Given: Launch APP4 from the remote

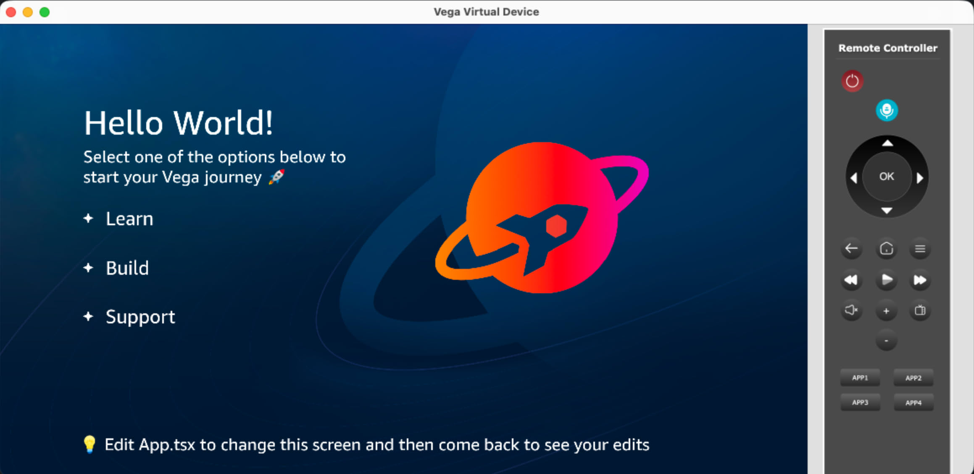Looking at the screenshot, I should 913,402.
